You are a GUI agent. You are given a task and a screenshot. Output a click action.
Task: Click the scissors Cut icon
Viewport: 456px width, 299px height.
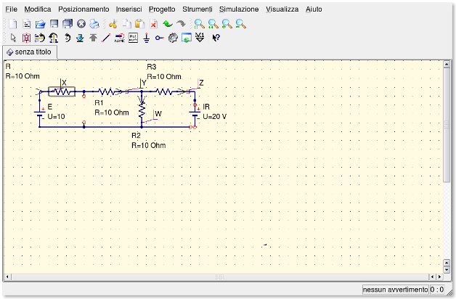(x=113, y=24)
